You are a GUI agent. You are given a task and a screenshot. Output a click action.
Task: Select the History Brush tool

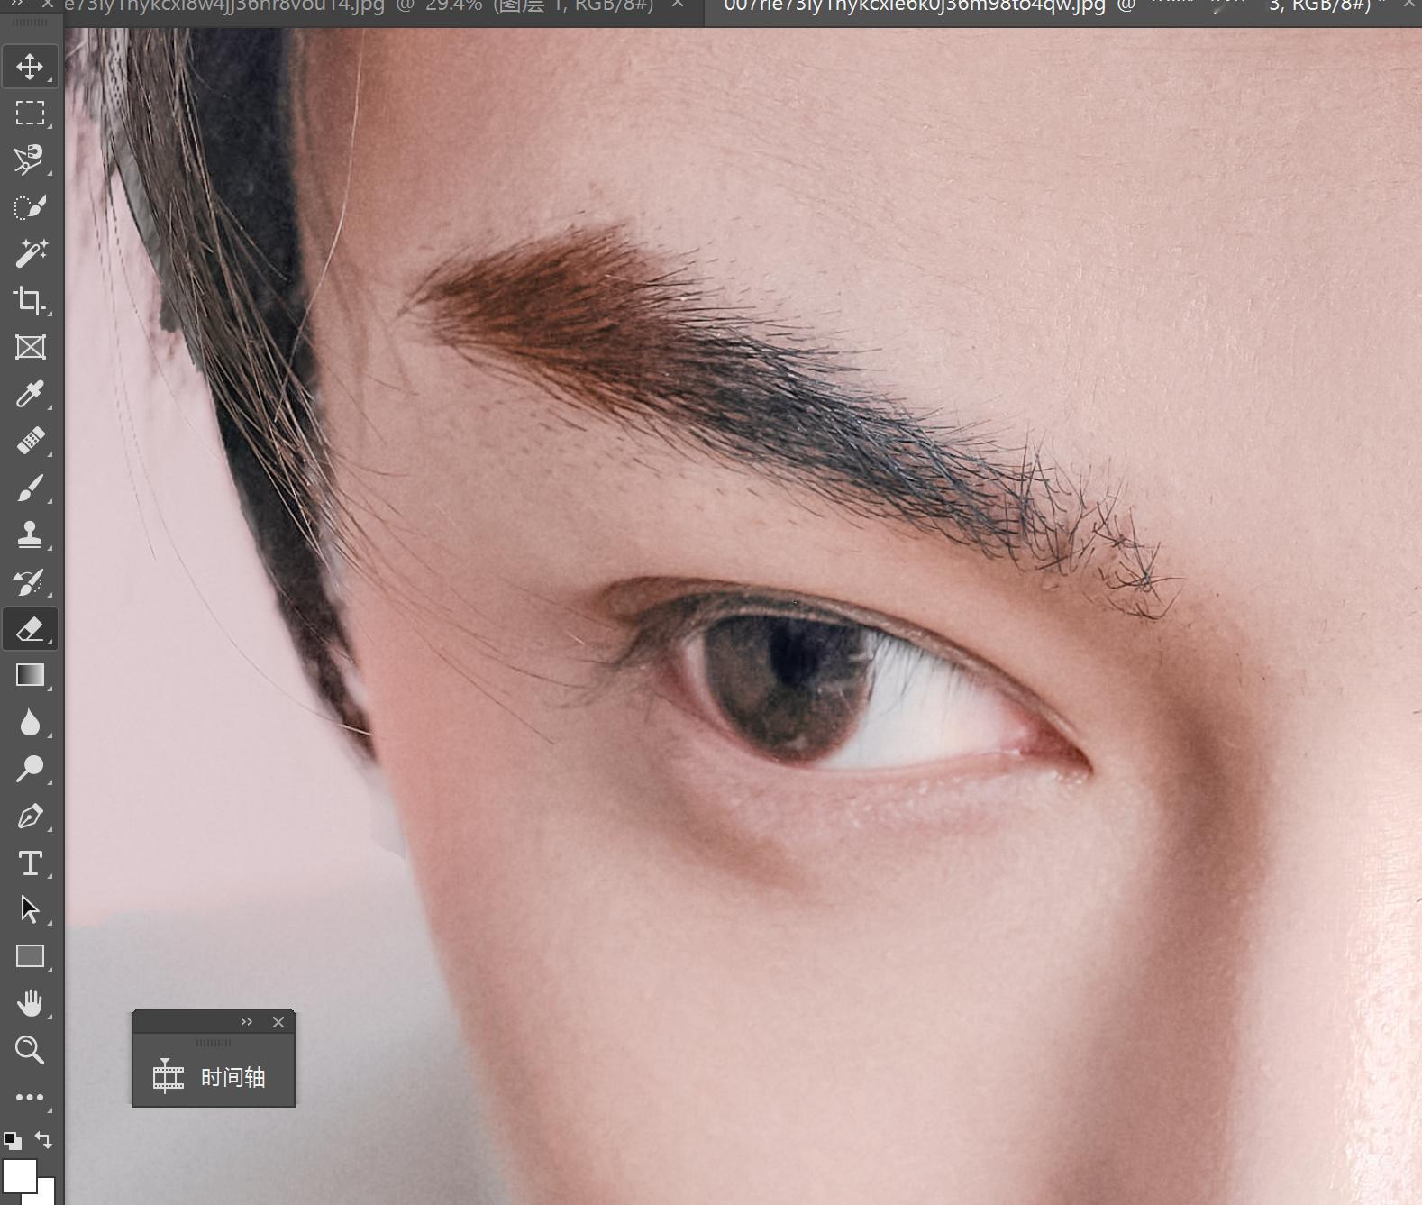30,581
